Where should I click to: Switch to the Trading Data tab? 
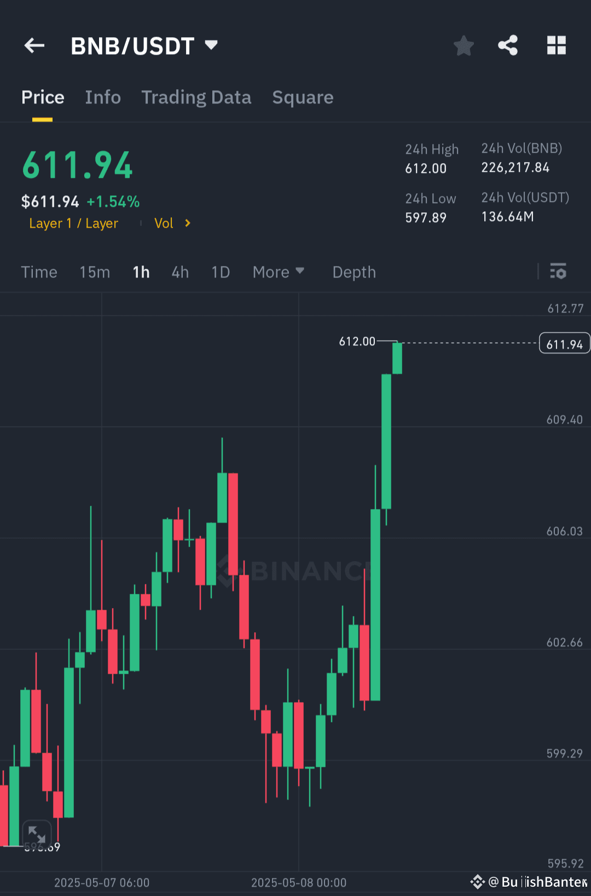pyautogui.click(x=196, y=97)
